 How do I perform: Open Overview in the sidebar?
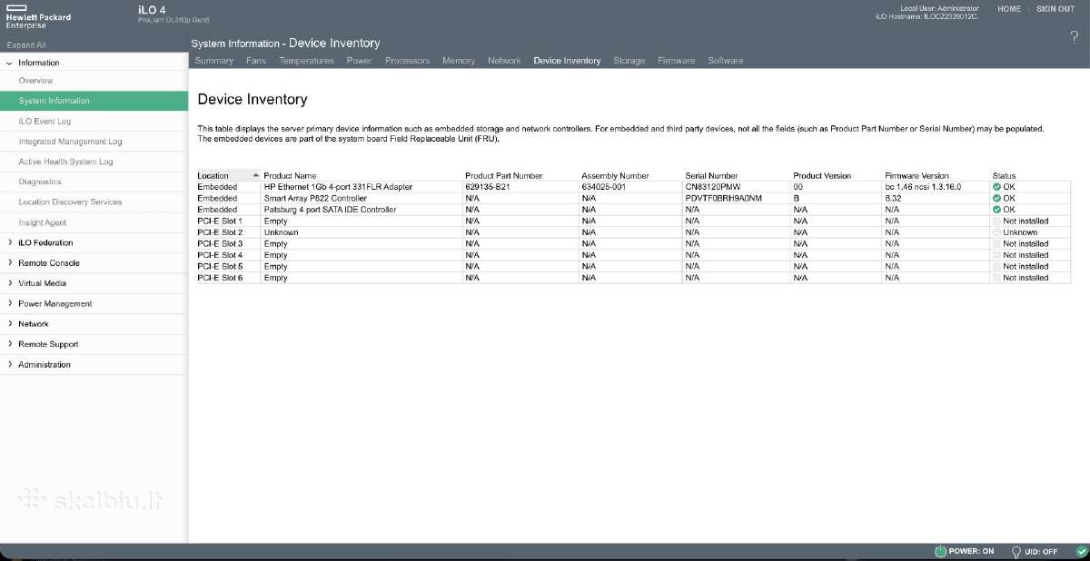[36, 81]
